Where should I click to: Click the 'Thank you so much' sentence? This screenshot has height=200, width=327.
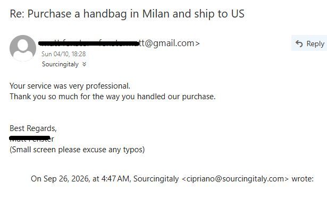pyautogui.click(x=113, y=97)
